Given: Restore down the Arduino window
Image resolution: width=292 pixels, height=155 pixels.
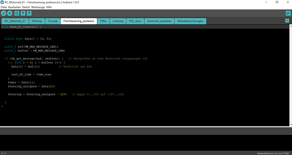Looking at the screenshot, I should pyautogui.click(x=277, y=2).
